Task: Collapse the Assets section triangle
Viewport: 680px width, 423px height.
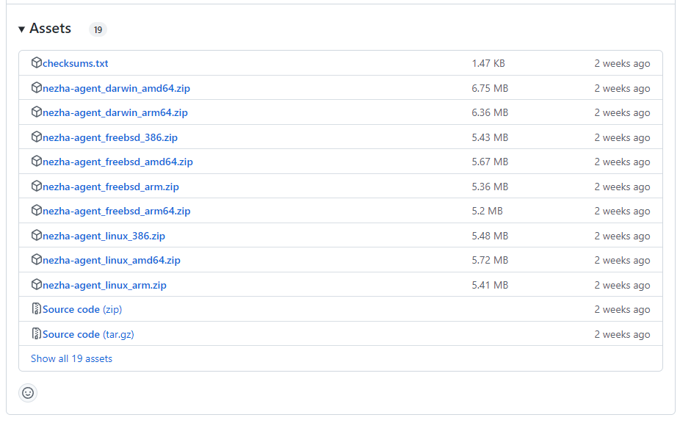Action: click(x=22, y=29)
